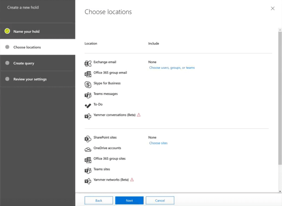Click the warning triangle beside Yammer conversations
Viewport: 282px width, 206px height.
pyautogui.click(x=138, y=115)
